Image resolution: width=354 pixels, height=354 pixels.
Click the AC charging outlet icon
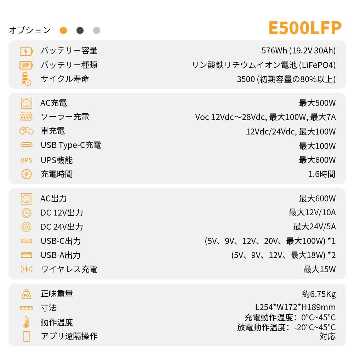[x=27, y=103]
